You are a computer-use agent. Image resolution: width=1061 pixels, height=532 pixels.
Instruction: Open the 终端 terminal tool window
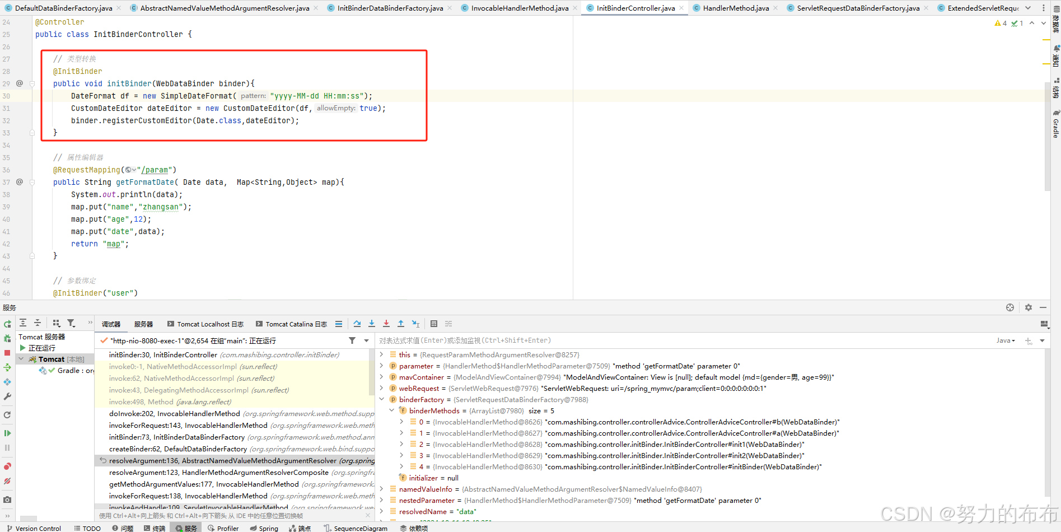tap(155, 528)
